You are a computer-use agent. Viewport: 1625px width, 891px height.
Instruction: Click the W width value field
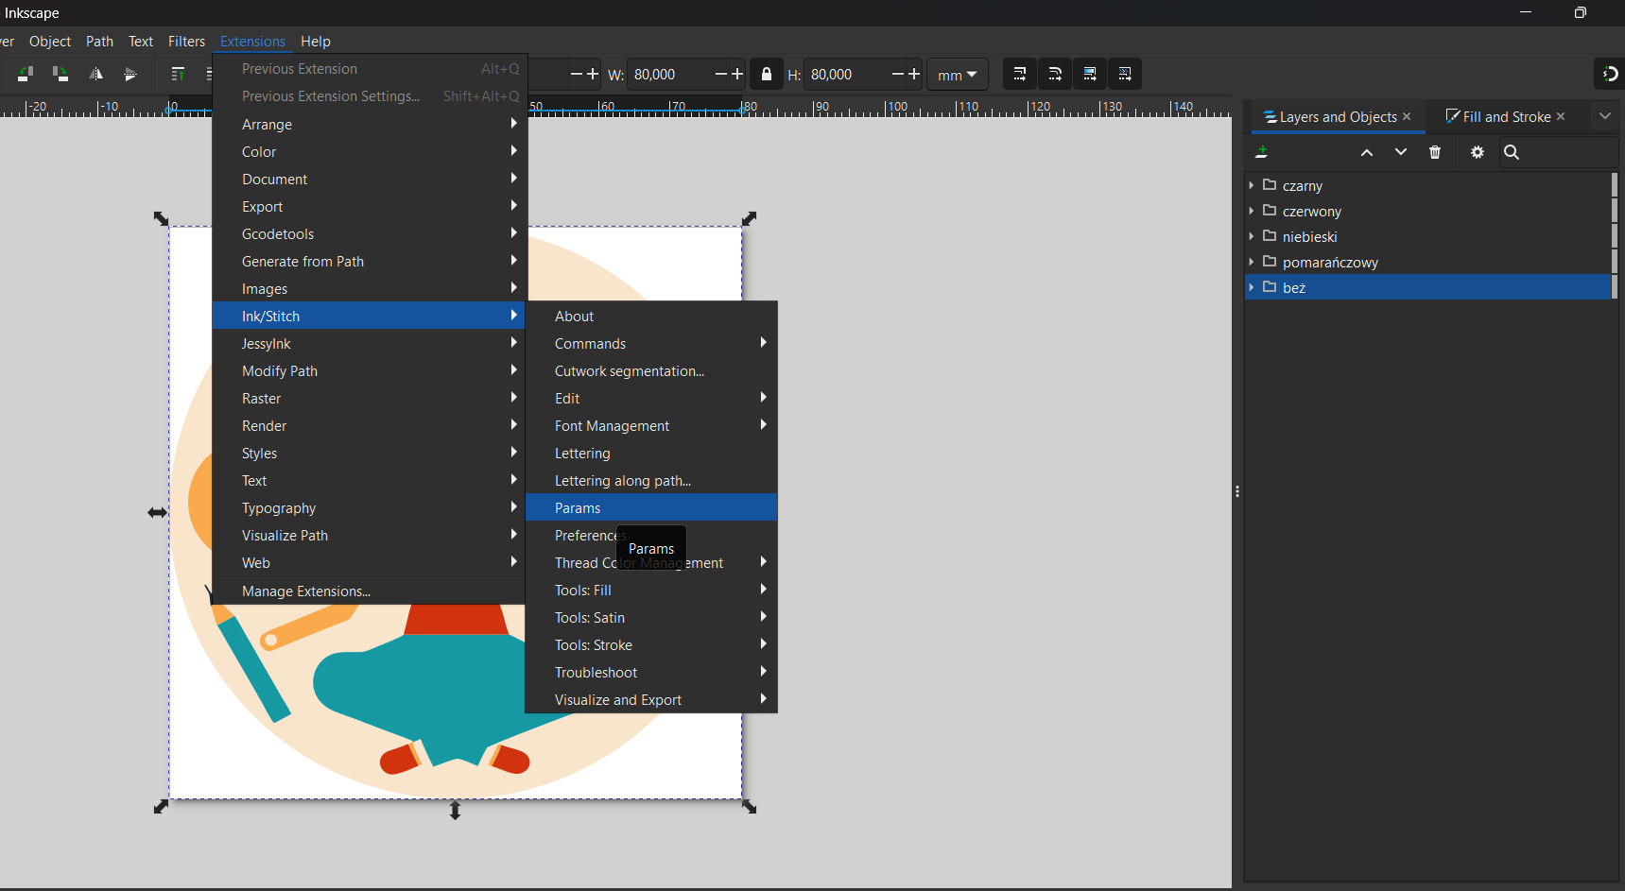[669, 74]
